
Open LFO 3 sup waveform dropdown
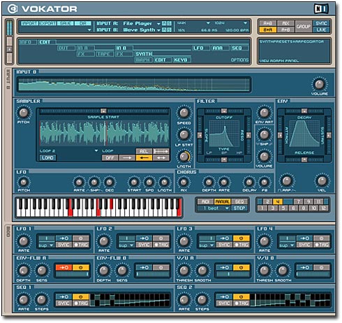212,245
